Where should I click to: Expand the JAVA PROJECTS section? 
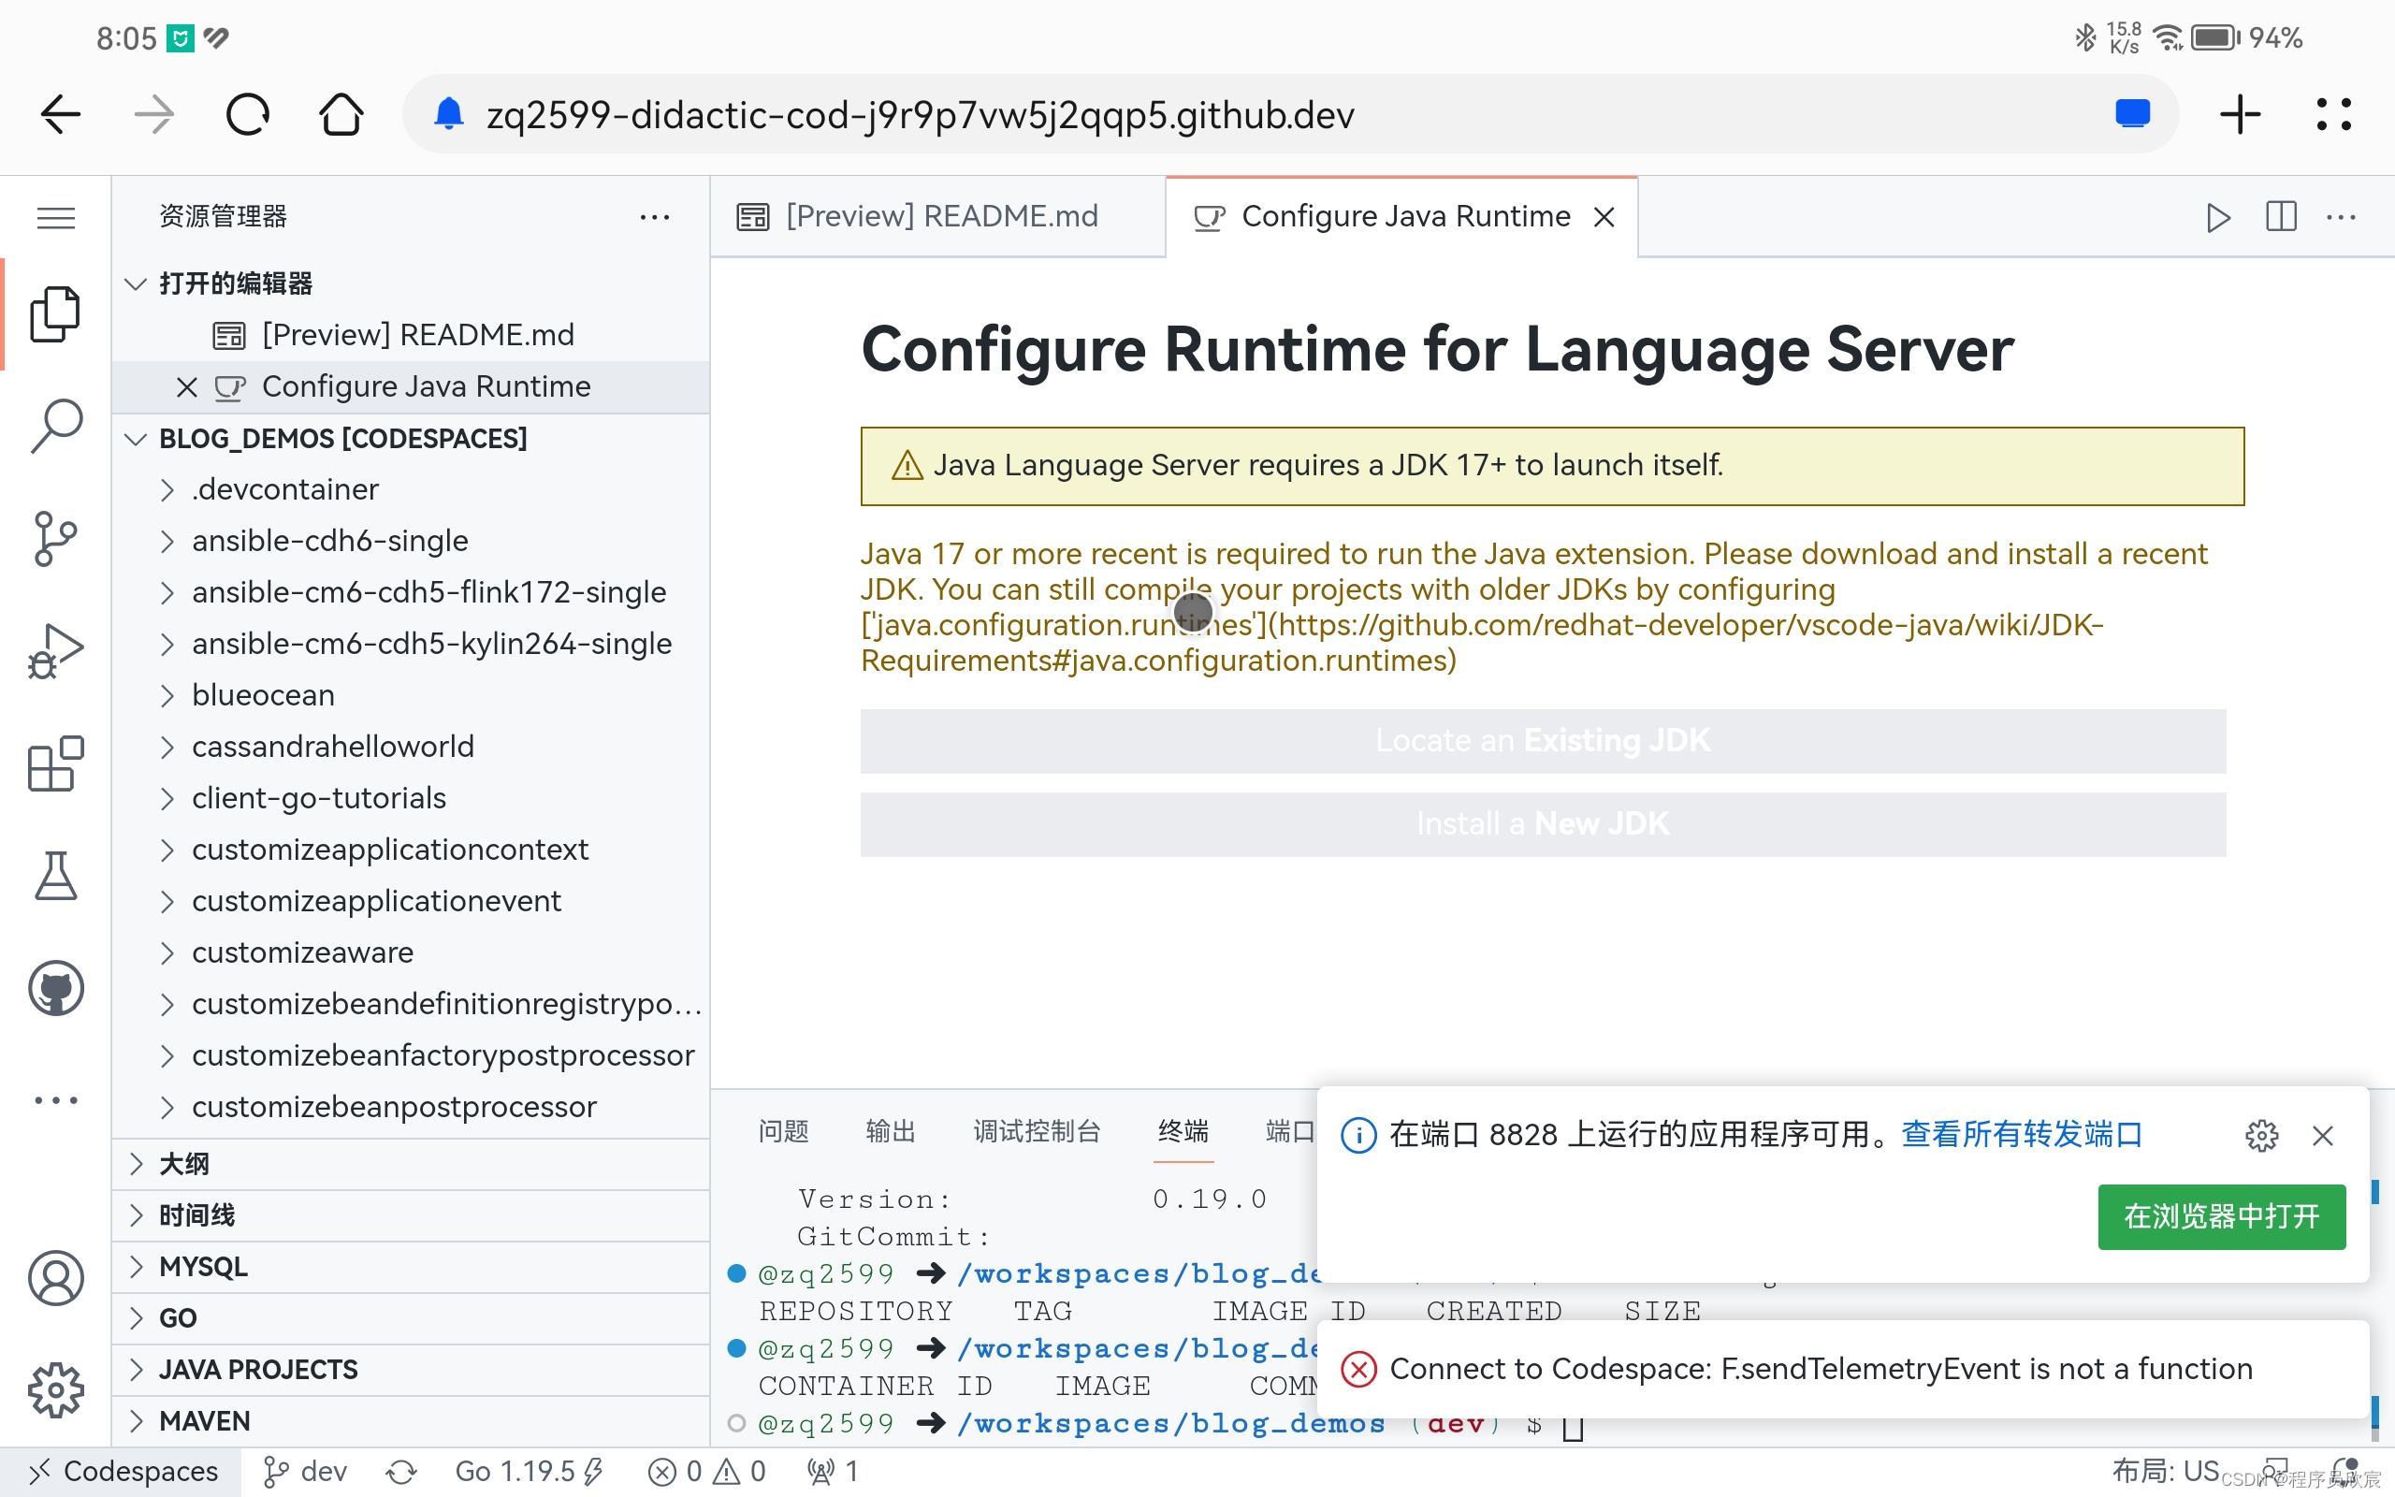(x=411, y=1371)
